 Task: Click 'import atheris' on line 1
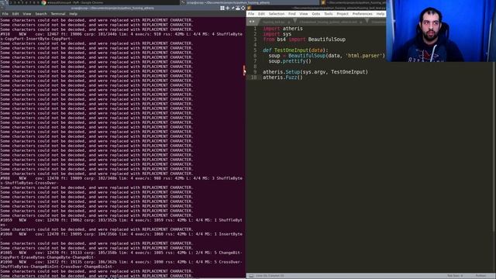coord(283,29)
